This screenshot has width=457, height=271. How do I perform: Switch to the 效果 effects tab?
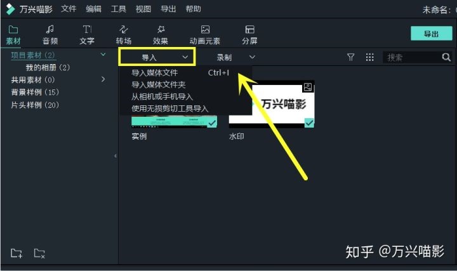(161, 36)
